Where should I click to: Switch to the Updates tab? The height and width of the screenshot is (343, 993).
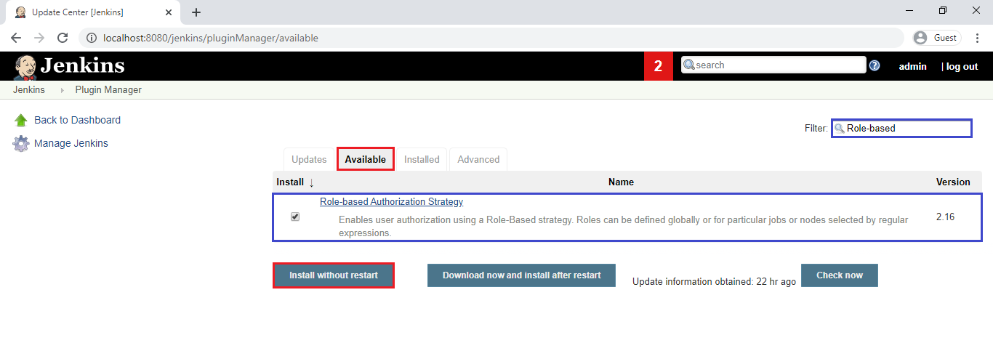click(309, 160)
